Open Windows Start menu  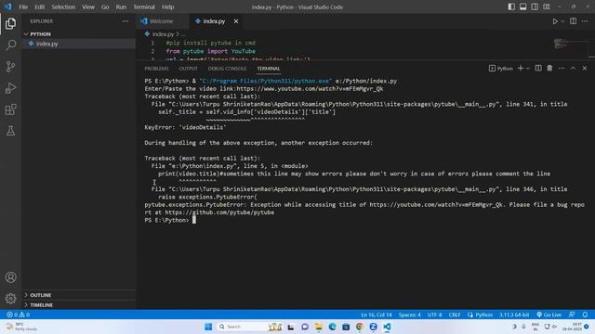[x=208, y=327]
